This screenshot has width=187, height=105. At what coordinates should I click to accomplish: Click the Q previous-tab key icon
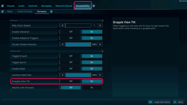2,6
